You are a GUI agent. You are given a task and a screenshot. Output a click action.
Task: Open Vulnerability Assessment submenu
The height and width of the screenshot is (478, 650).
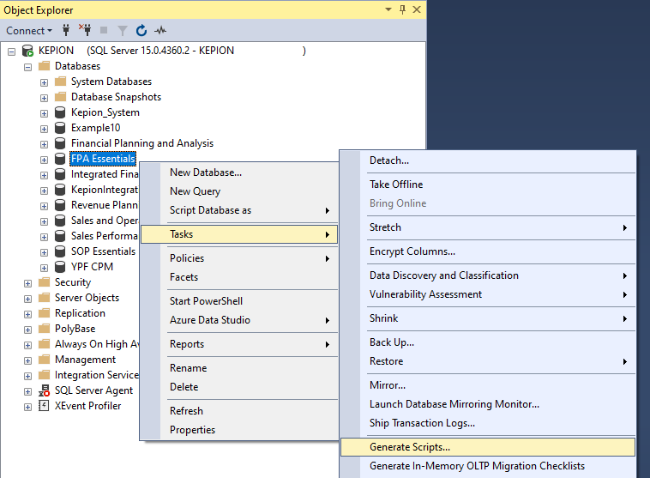pyautogui.click(x=488, y=294)
